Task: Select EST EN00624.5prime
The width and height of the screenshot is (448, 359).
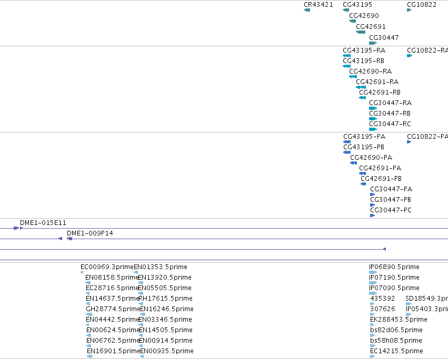Action: pos(113,331)
